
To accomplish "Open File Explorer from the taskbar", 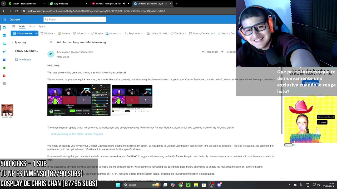I will [196, 185].
